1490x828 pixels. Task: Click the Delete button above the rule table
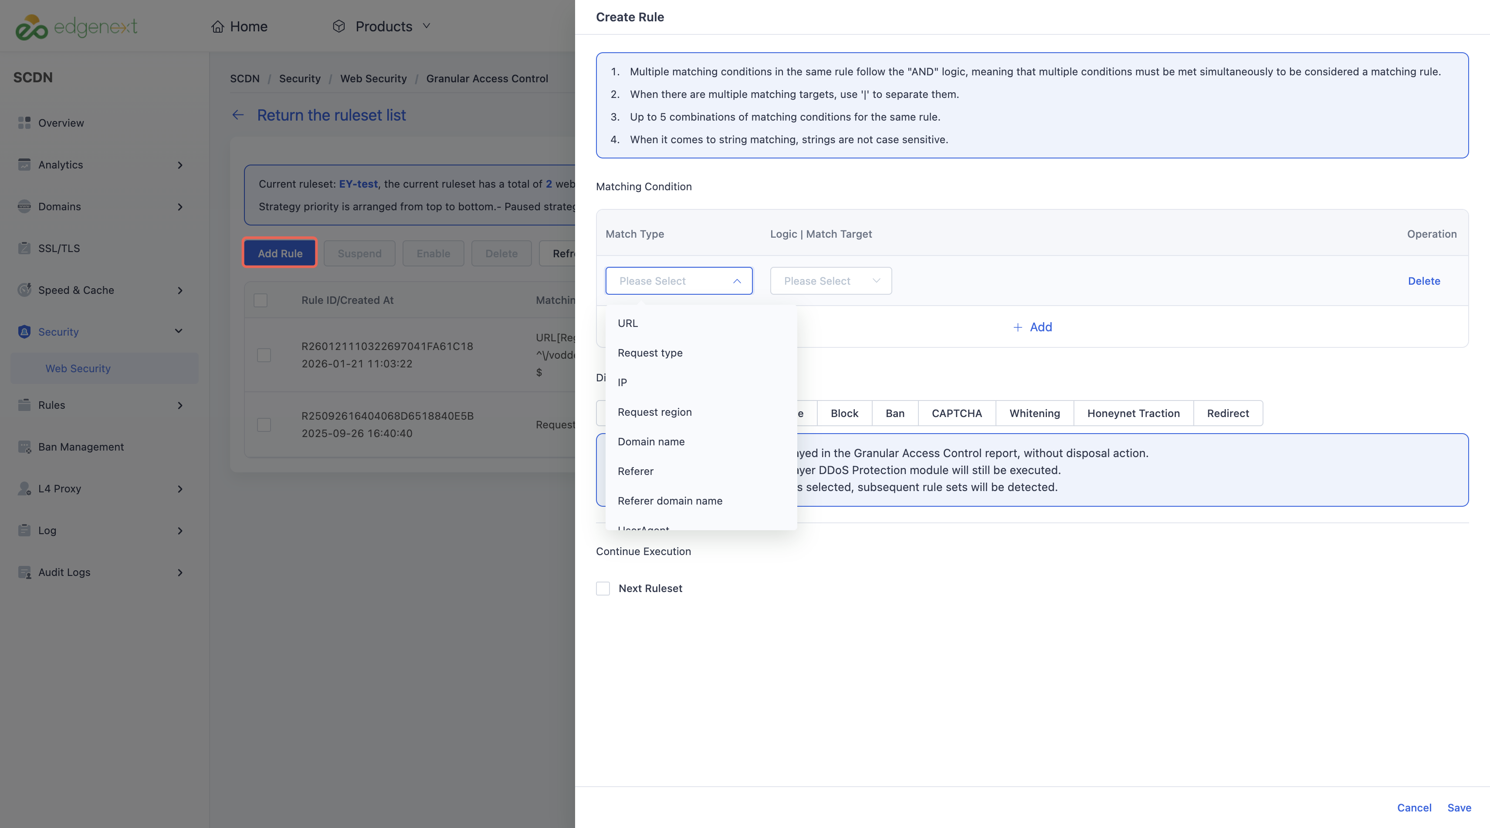(501, 253)
